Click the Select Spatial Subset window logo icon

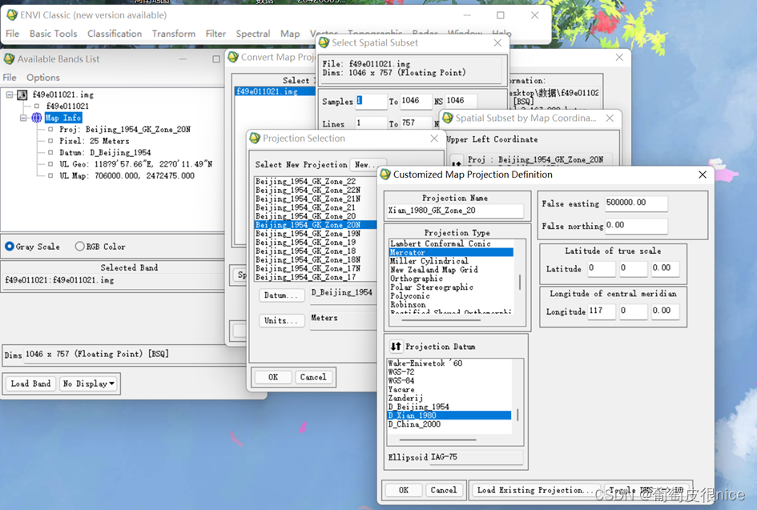click(x=324, y=42)
